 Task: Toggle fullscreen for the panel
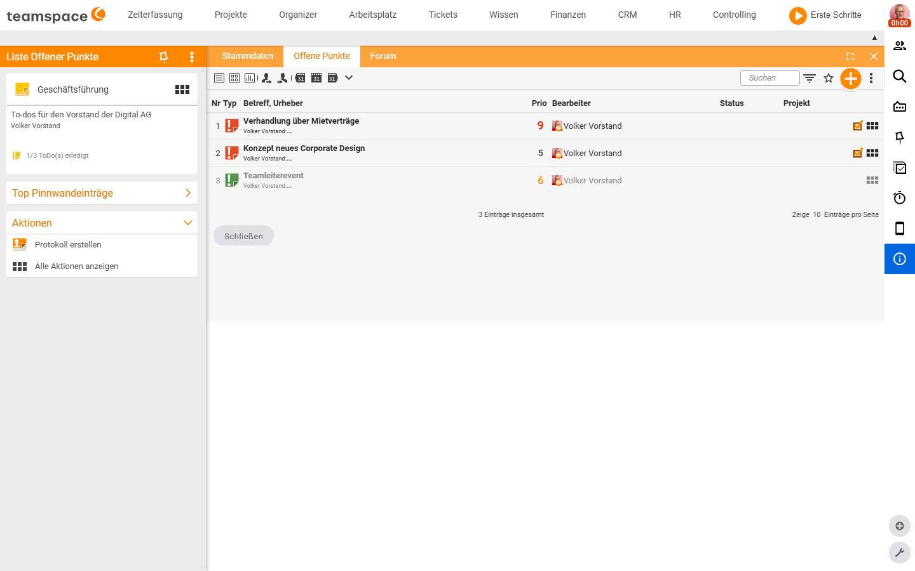point(850,56)
